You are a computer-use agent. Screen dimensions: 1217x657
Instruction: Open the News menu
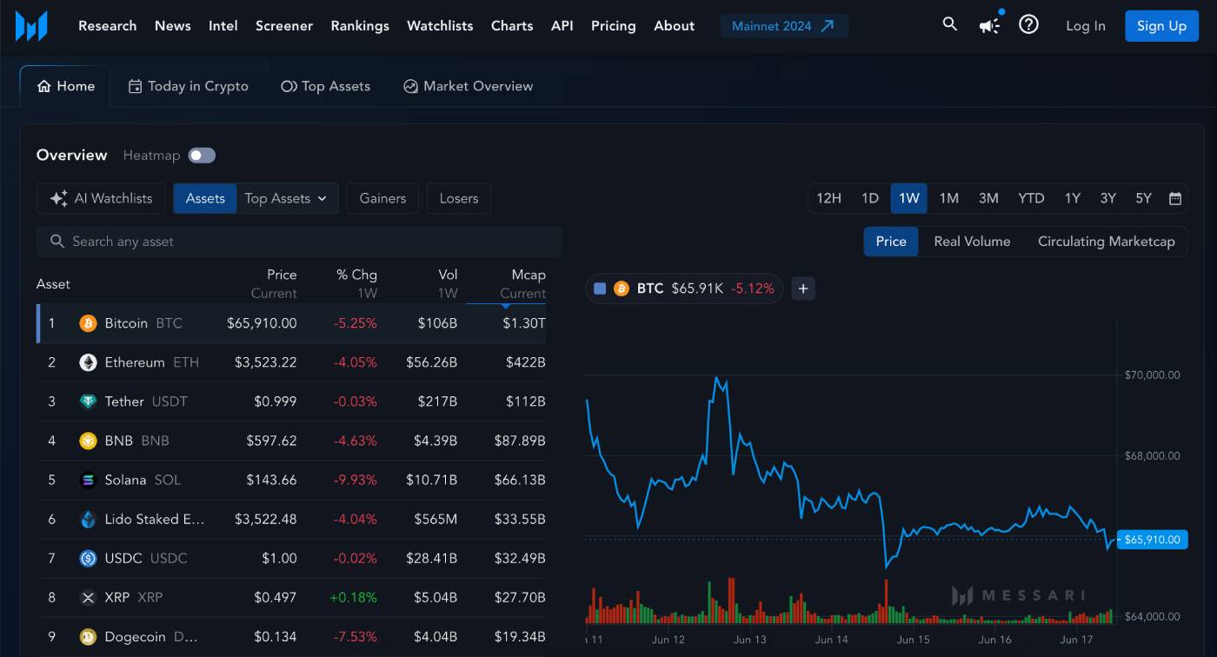pyautogui.click(x=172, y=26)
